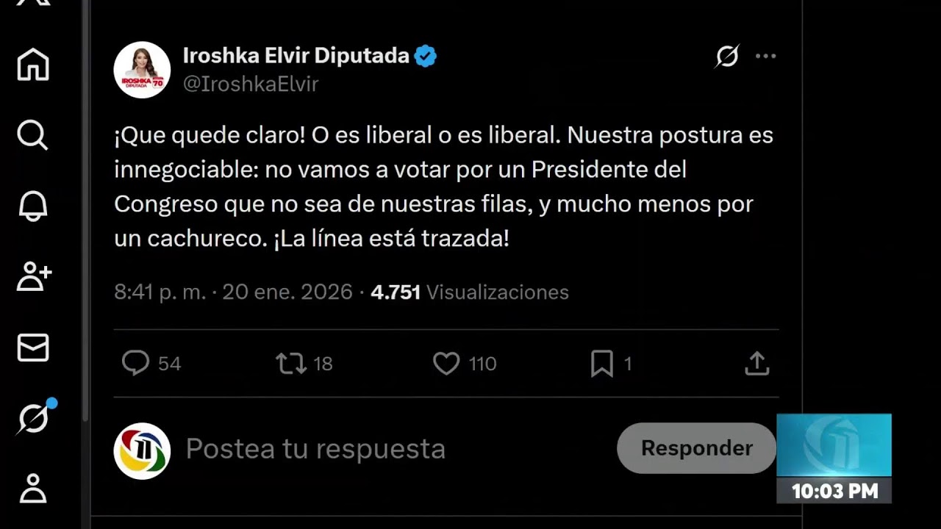This screenshot has width=941, height=529.
Task: Repost the Iroshka Elvir post
Action: point(291,364)
